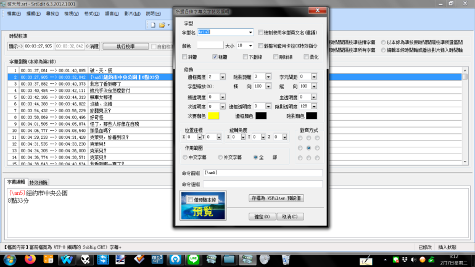Enable 對整句套用卡拉OK特效指令 checkbox
Viewport: 475px width, 267px height.
pos(260,46)
